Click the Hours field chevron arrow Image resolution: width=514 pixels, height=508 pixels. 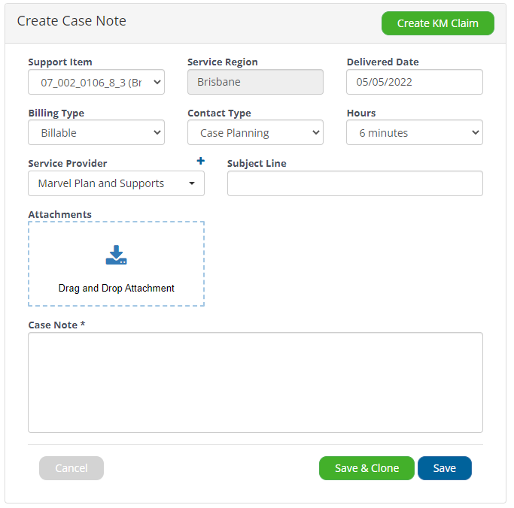point(476,132)
